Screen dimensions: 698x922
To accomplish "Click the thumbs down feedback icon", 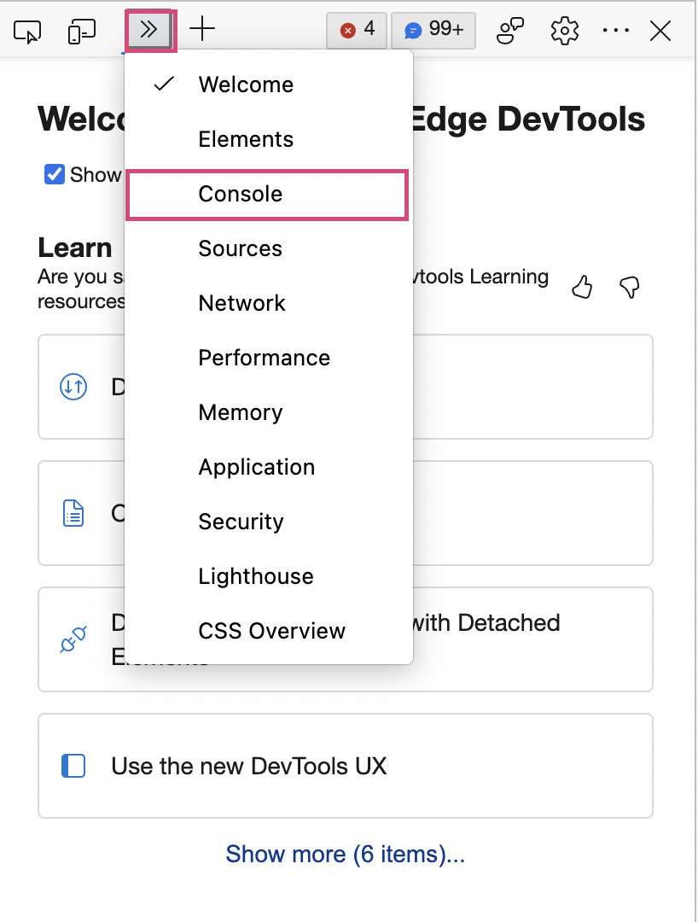I will click(x=629, y=287).
